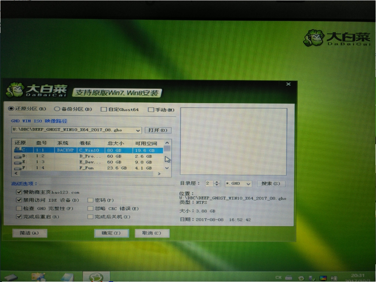
Task: Select the 还原分区 (R) radio option
Action: 27,109
